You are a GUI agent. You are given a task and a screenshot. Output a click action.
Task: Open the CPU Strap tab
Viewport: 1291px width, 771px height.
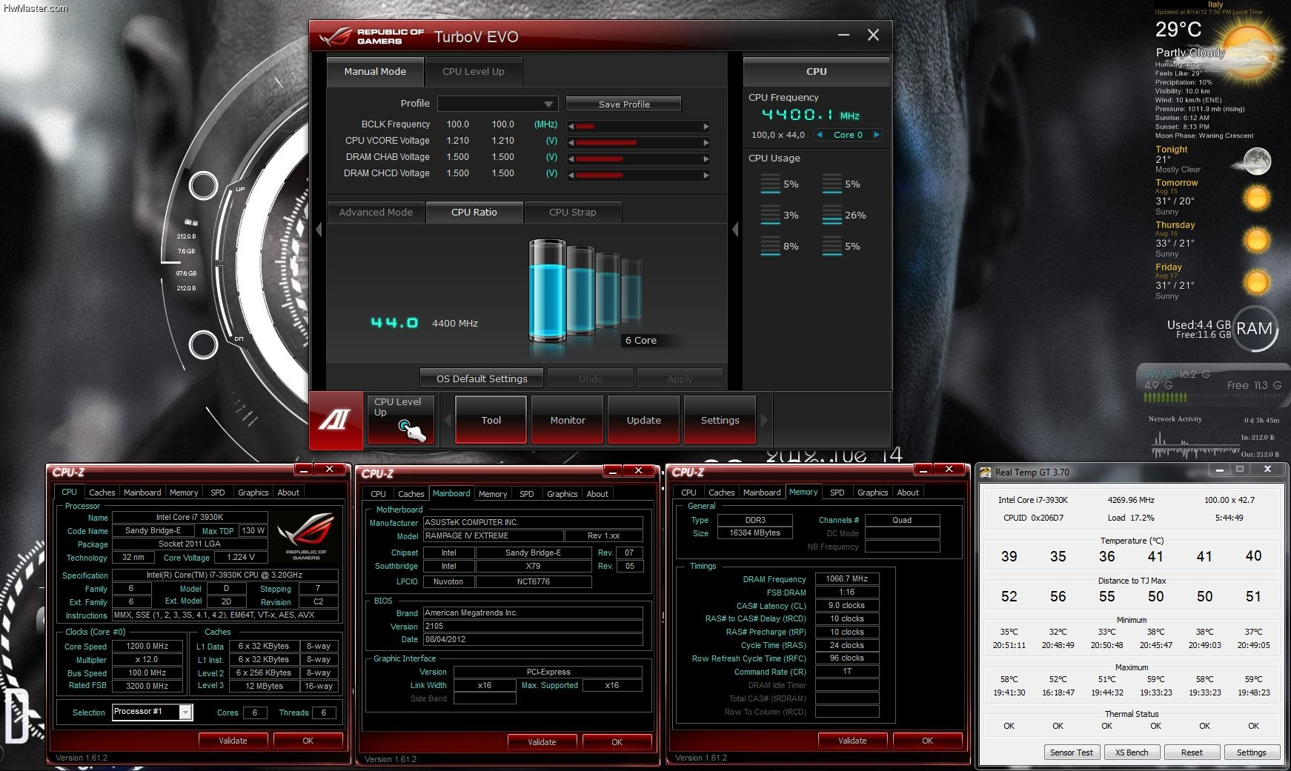[572, 212]
